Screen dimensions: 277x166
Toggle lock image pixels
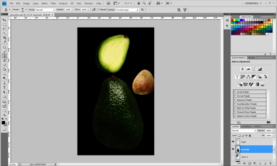point(243,136)
